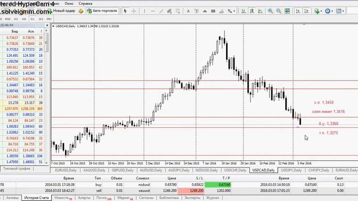
Task: Switch chart to candlesticks type
Action: (x=252, y=11)
